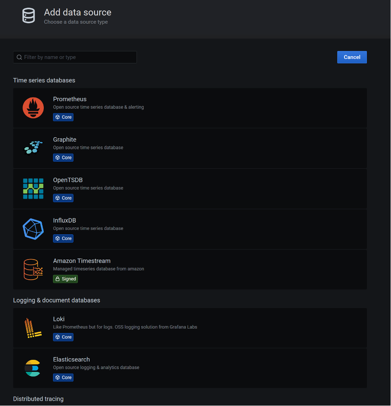This screenshot has width=391, height=406.
Task: Select the OpenTSDB grid logo icon
Action: point(33,189)
